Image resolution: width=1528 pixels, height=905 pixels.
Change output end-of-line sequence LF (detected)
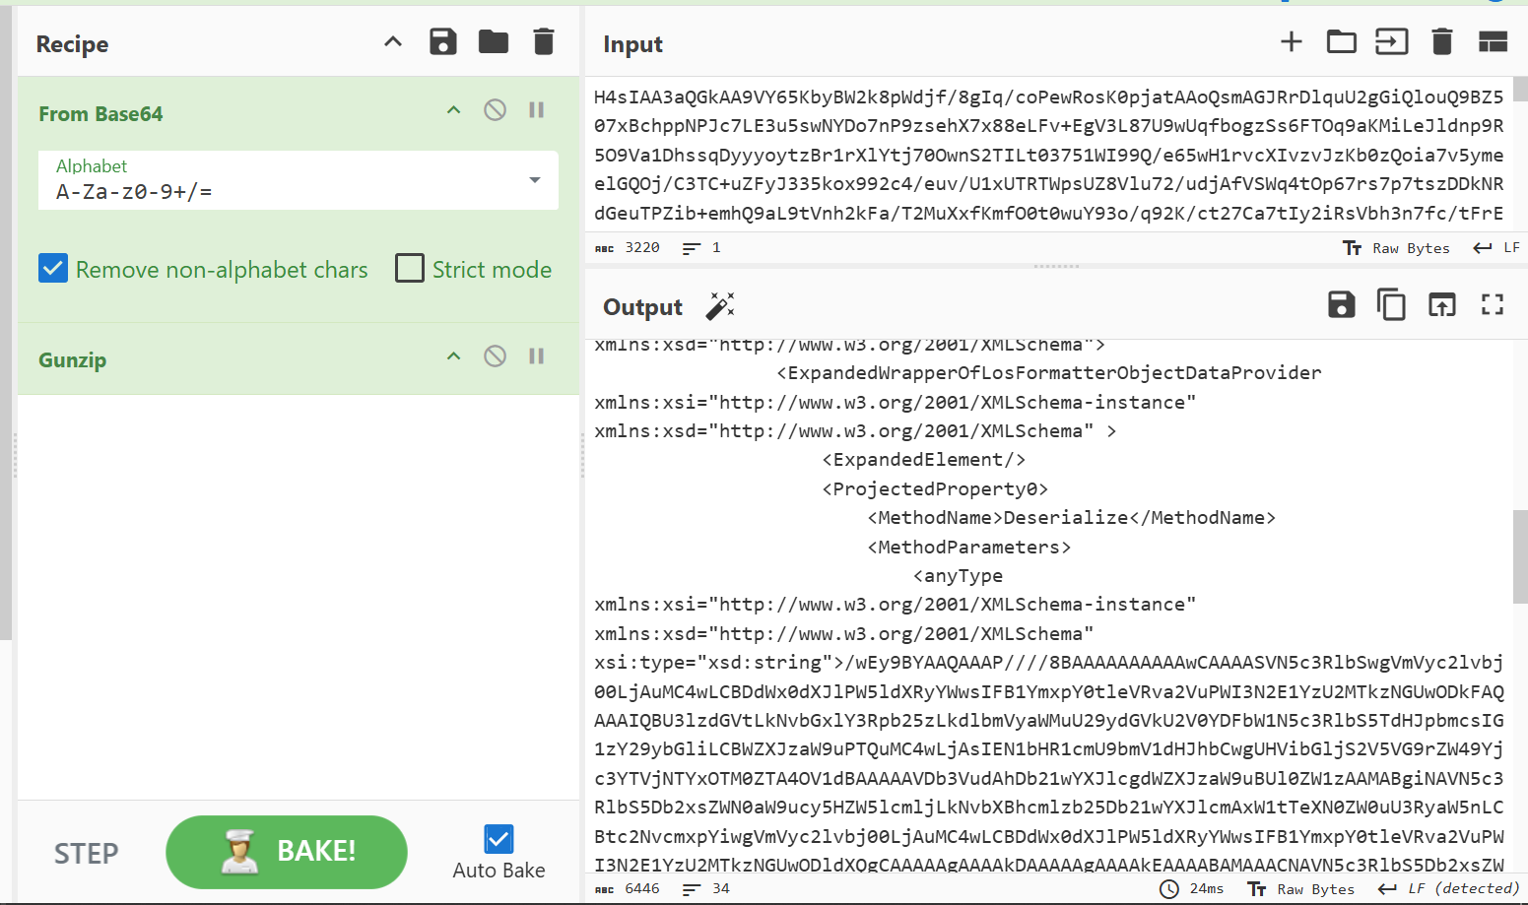tap(1448, 889)
